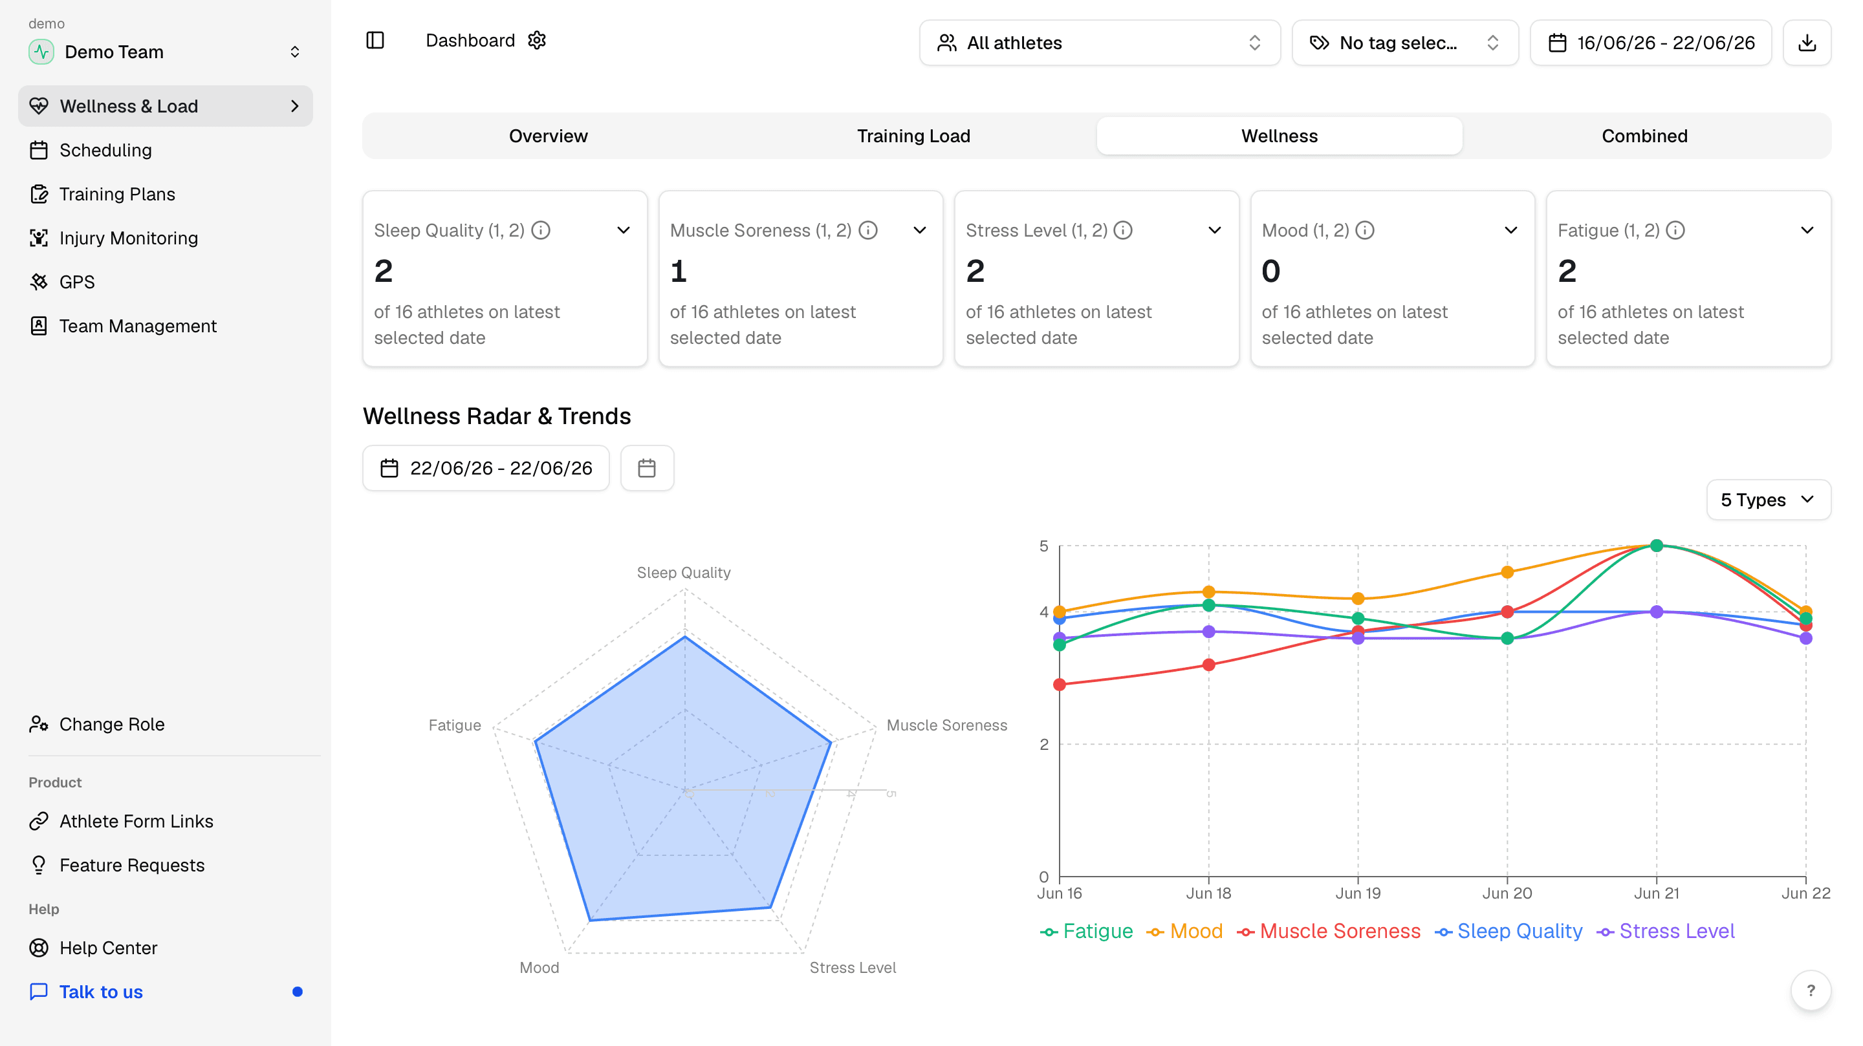Click the Help Center lifebuoy icon

39,948
